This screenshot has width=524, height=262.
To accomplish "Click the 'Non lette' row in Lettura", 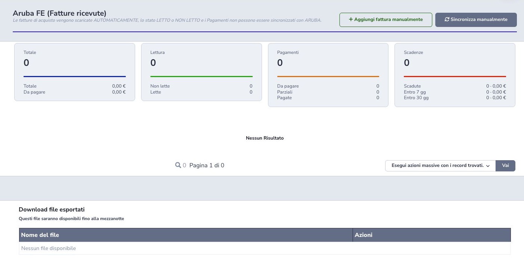I will (x=201, y=86).
